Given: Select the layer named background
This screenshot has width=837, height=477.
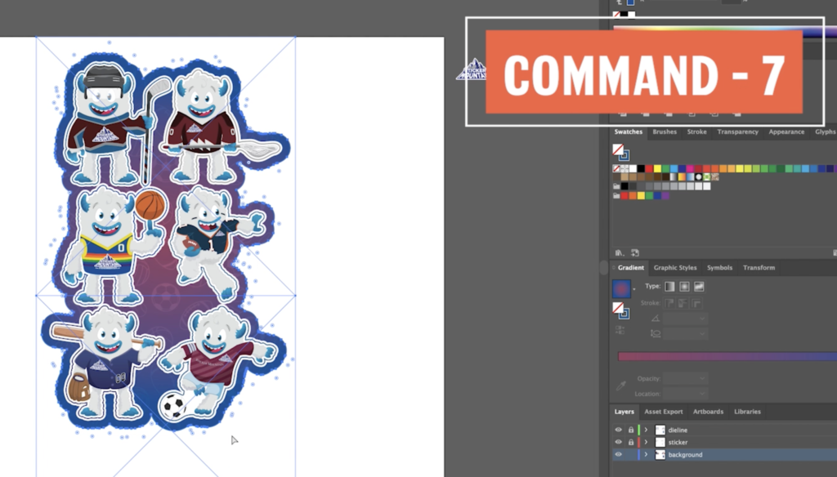Looking at the screenshot, I should tap(686, 455).
